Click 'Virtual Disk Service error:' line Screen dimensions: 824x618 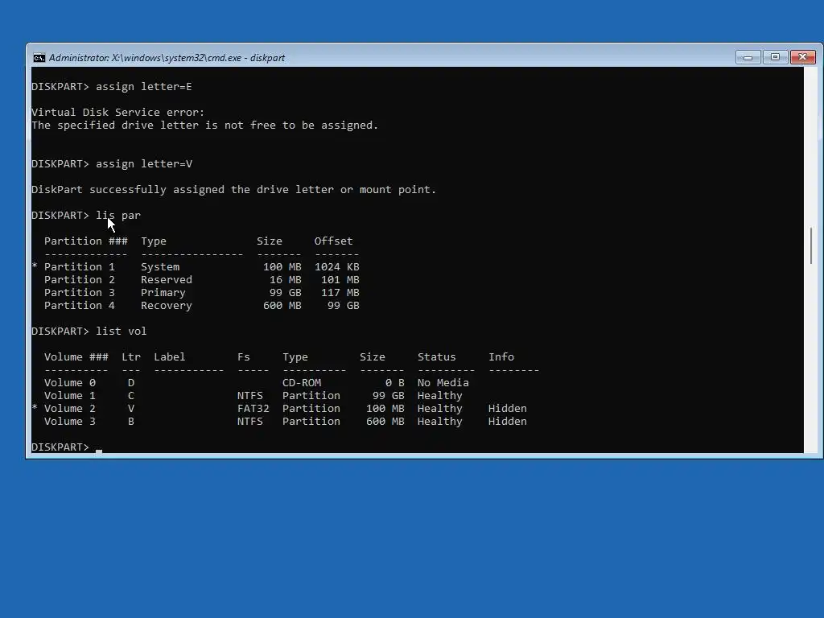(117, 112)
